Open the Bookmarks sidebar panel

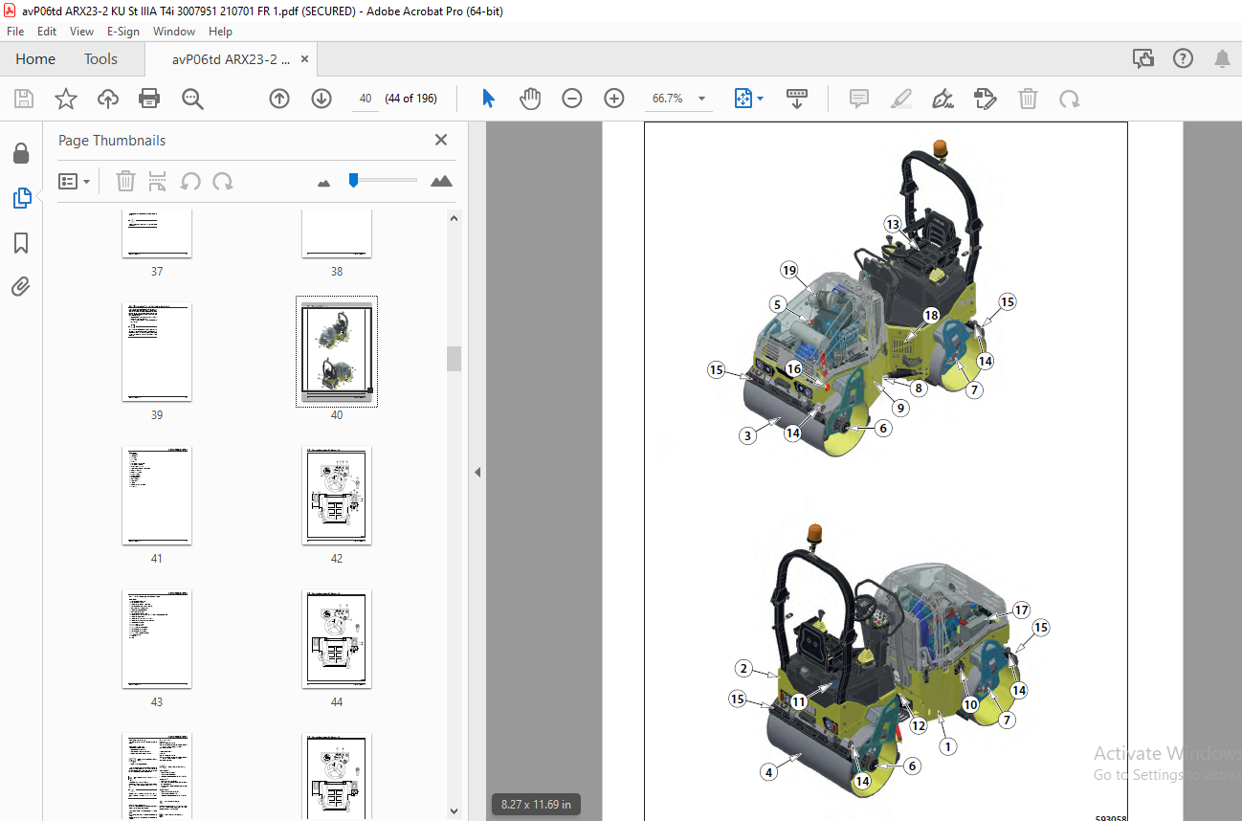coord(21,243)
